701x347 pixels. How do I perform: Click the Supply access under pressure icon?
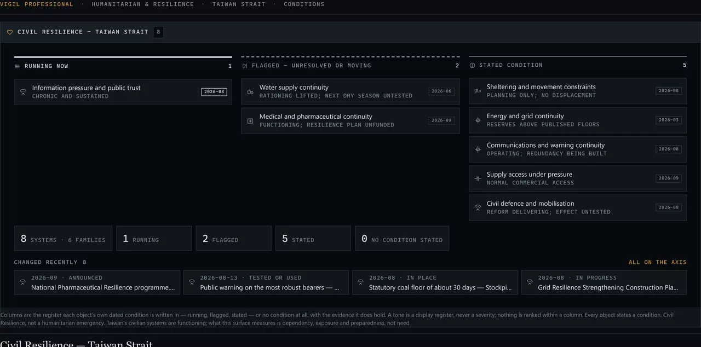tap(478, 178)
